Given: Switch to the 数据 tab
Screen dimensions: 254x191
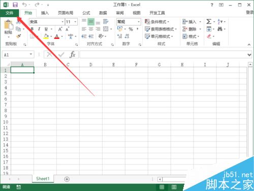Looking at the screenshot, I should 103,13.
